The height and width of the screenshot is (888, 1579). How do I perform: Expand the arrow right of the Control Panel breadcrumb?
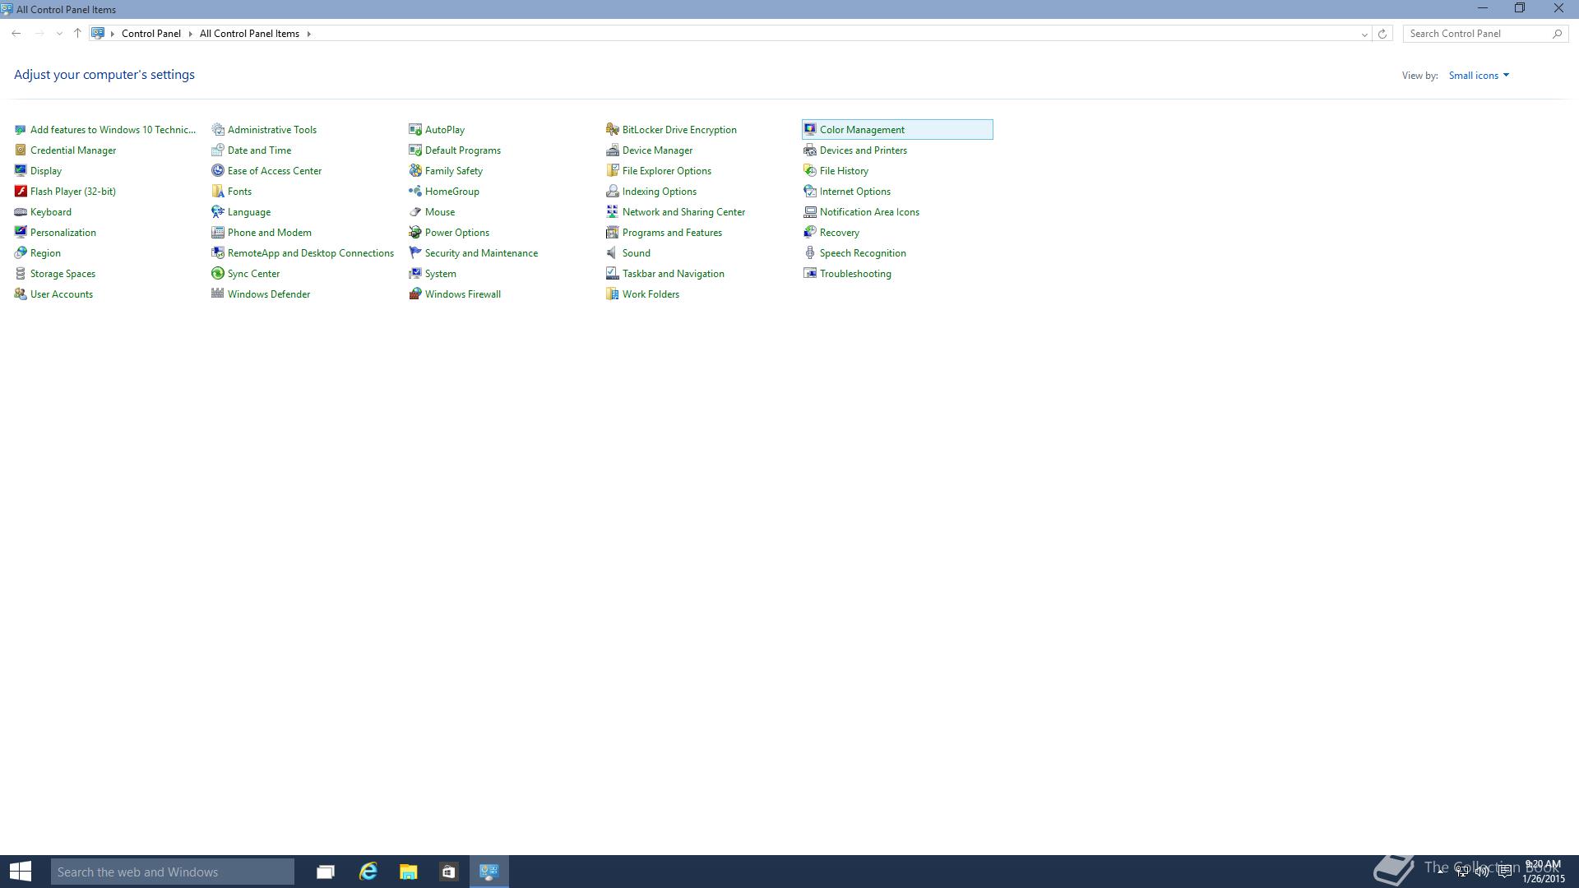191,34
